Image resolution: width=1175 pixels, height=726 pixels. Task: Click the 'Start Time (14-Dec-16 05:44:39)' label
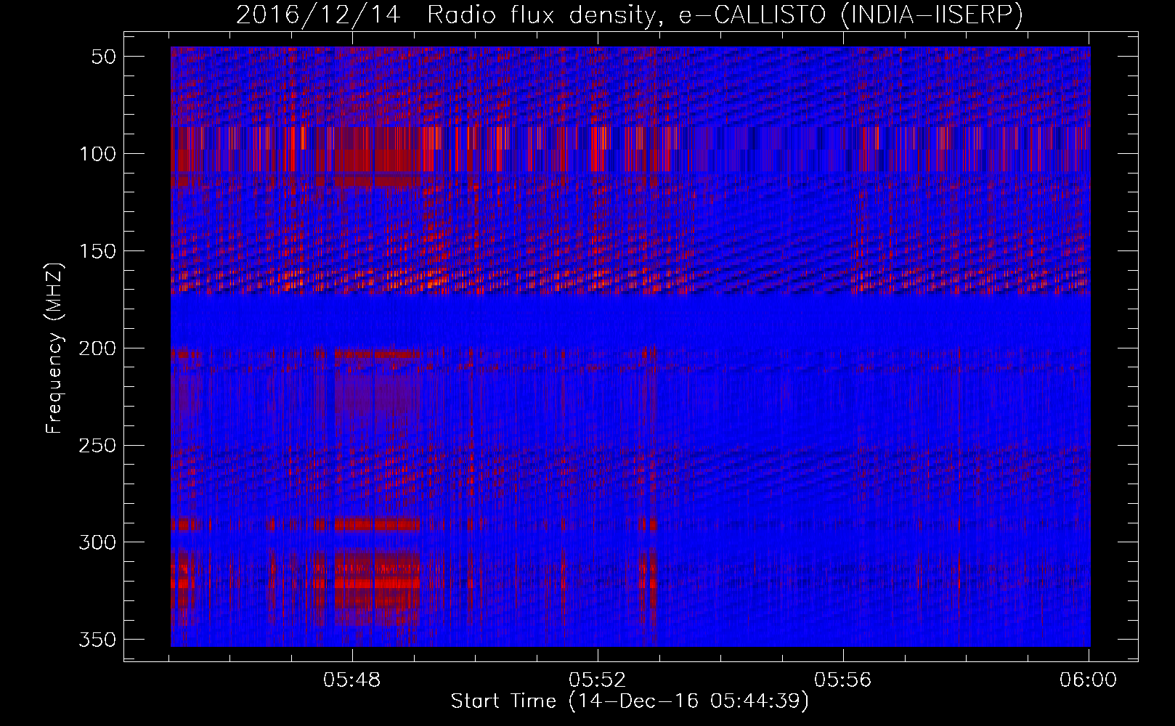click(630, 701)
